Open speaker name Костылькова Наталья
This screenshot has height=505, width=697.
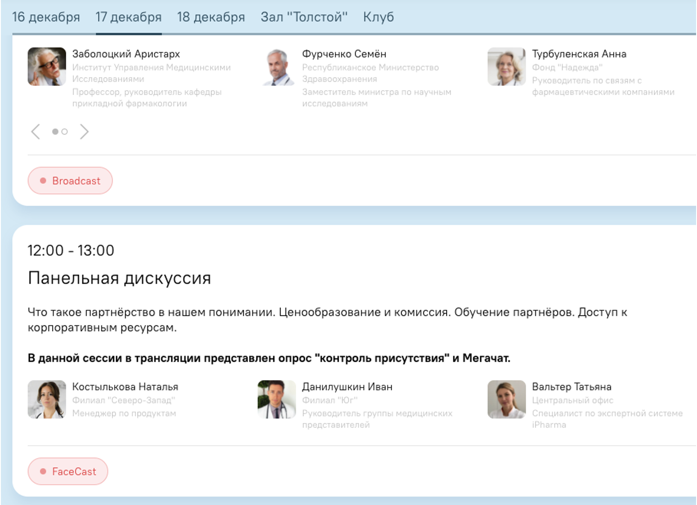point(125,387)
